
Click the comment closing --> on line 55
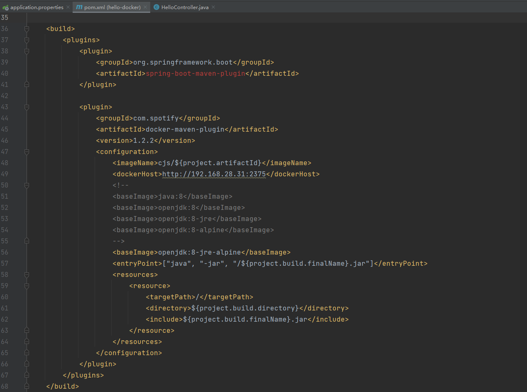click(119, 241)
